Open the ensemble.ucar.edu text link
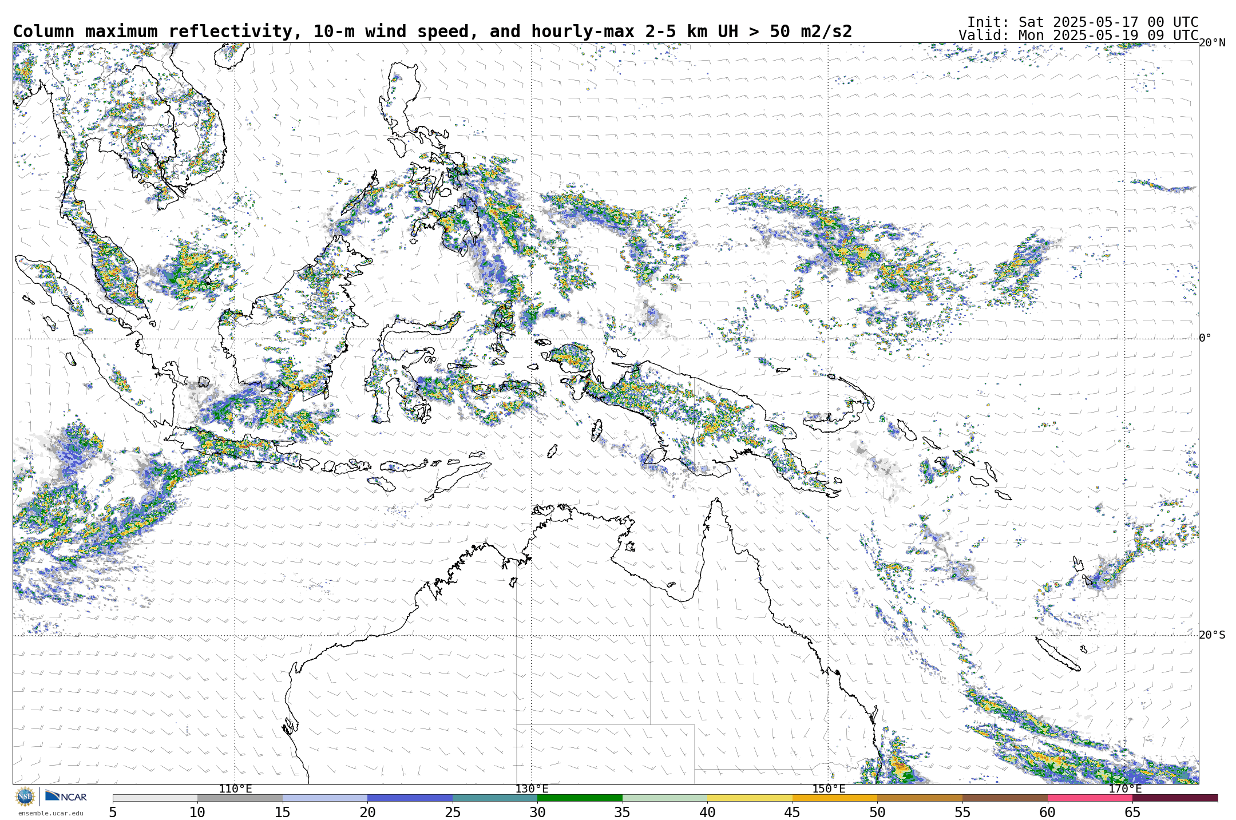Screen dimensions: 1236x820 pos(50,813)
